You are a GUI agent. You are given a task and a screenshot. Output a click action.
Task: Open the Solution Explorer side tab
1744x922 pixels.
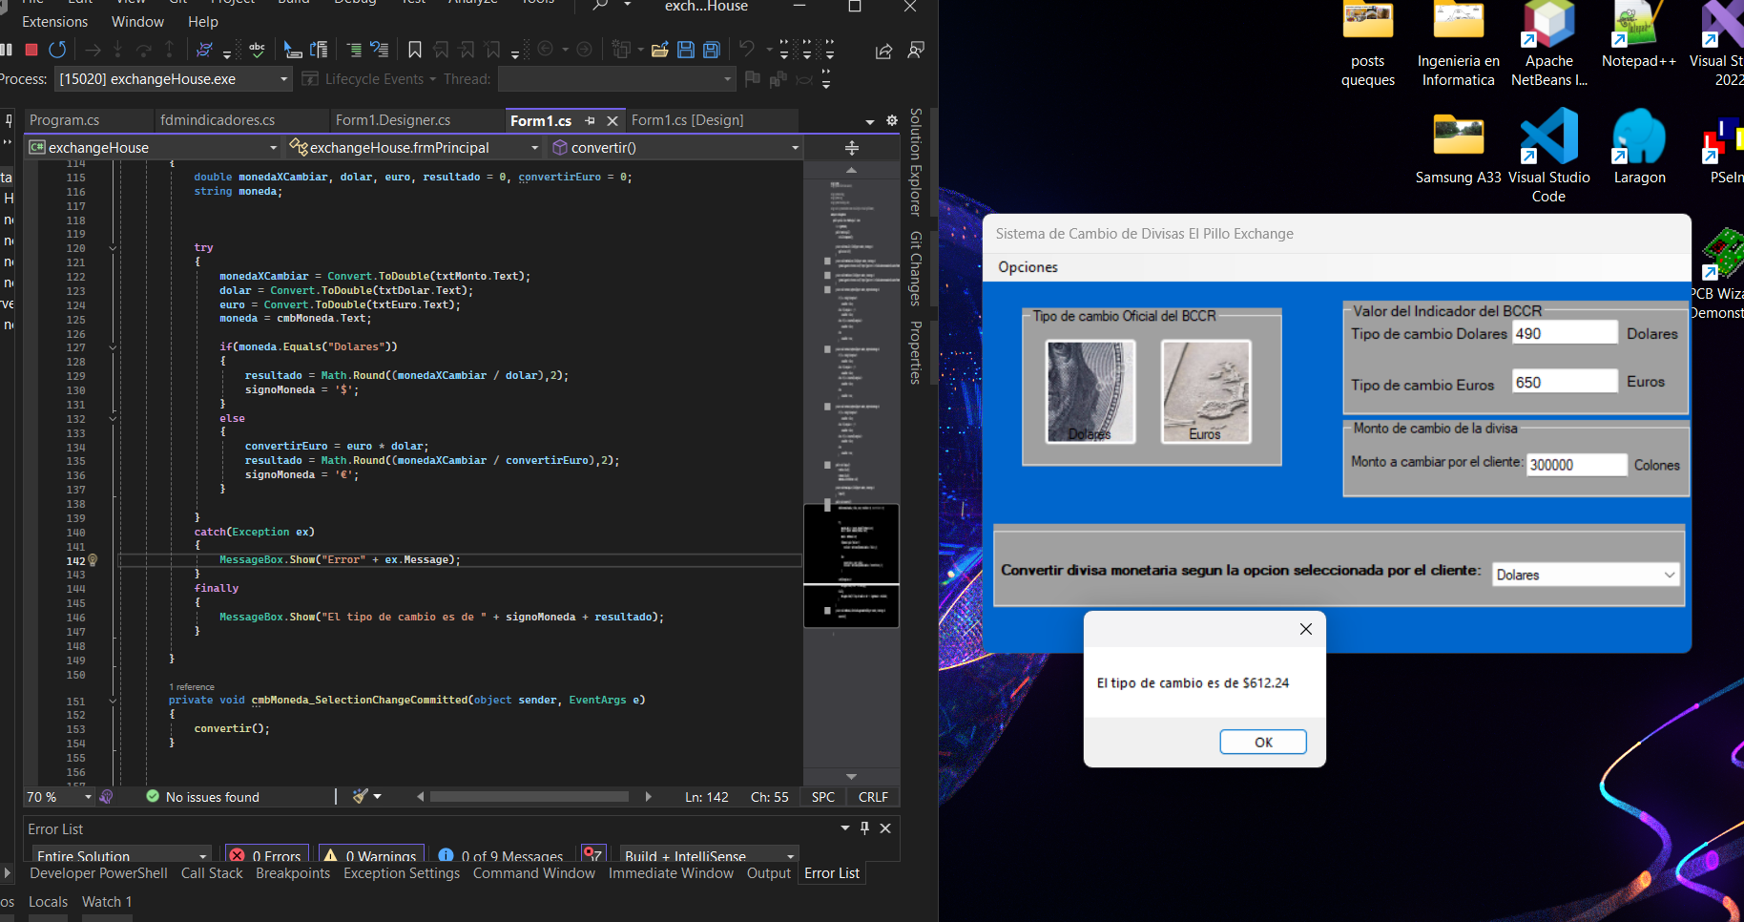click(916, 162)
